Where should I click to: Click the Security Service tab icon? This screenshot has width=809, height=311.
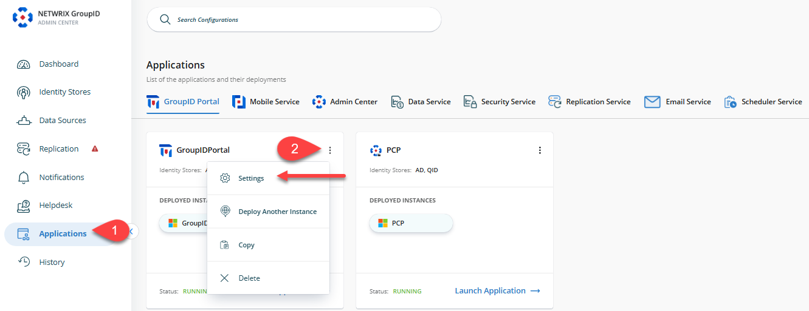[x=470, y=102]
